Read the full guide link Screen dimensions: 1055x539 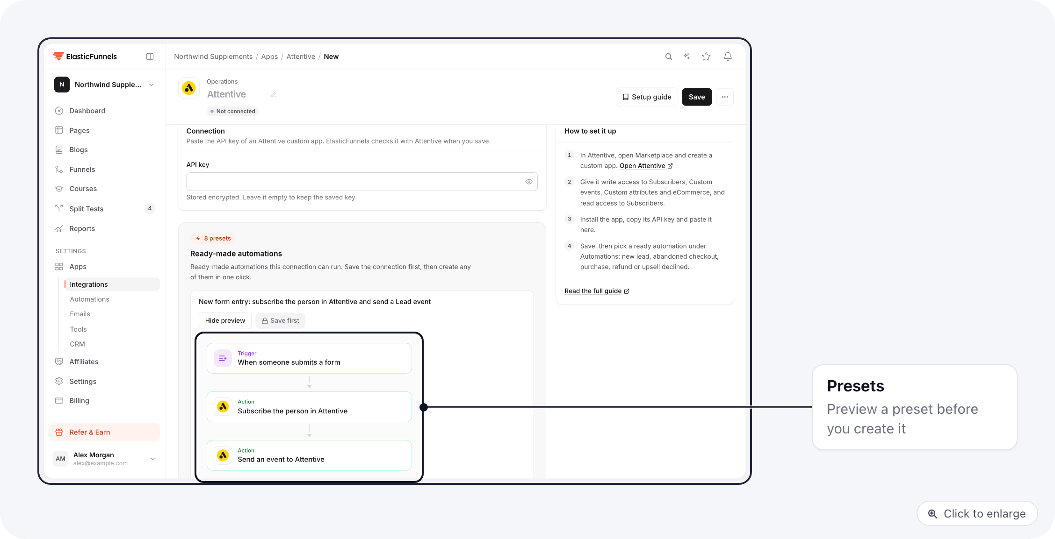coord(597,291)
